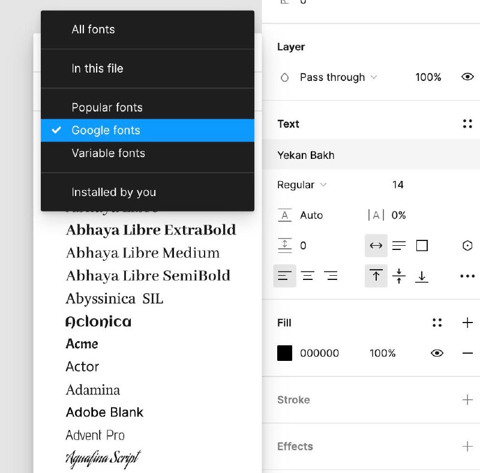Select All fonts filter
The image size is (480, 473).
pyautogui.click(x=148, y=29)
